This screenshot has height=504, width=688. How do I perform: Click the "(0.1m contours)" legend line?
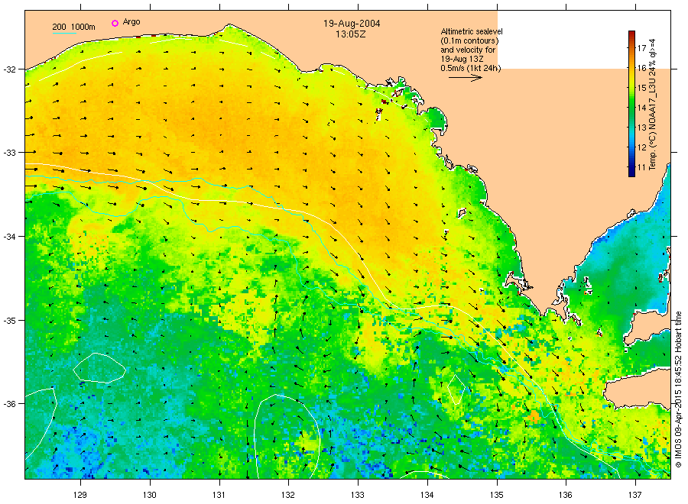tap(469, 40)
